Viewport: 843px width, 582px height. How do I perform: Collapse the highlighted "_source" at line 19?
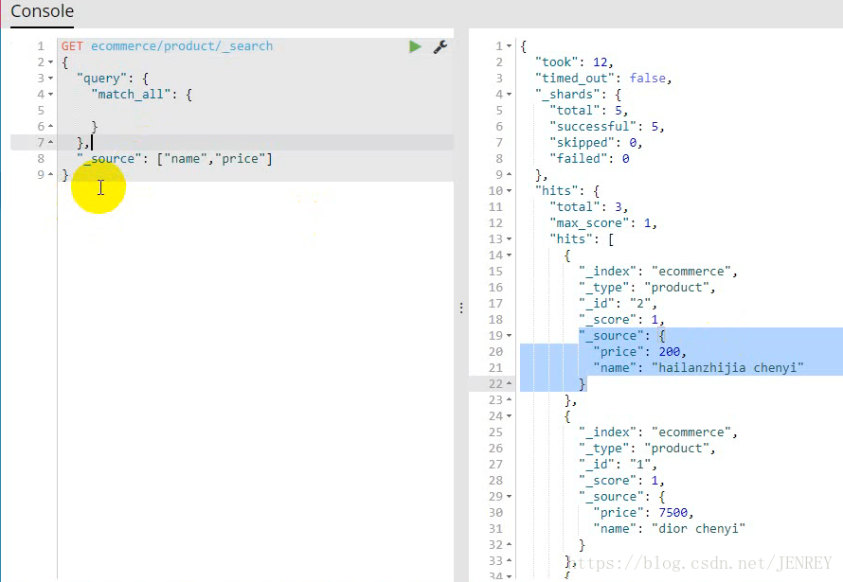coord(509,336)
